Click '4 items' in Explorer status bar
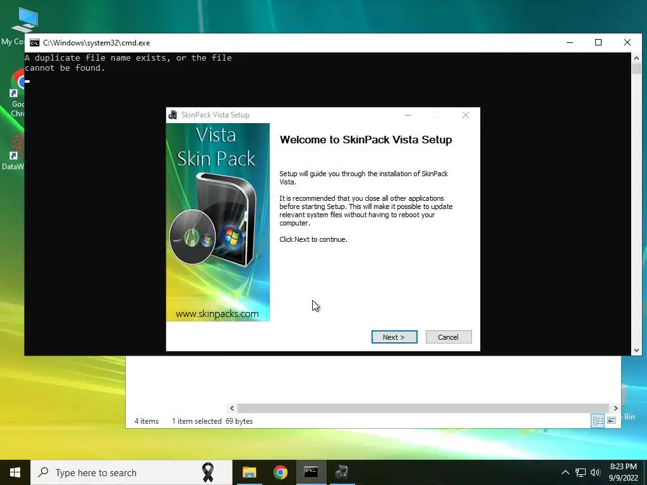 click(x=147, y=421)
